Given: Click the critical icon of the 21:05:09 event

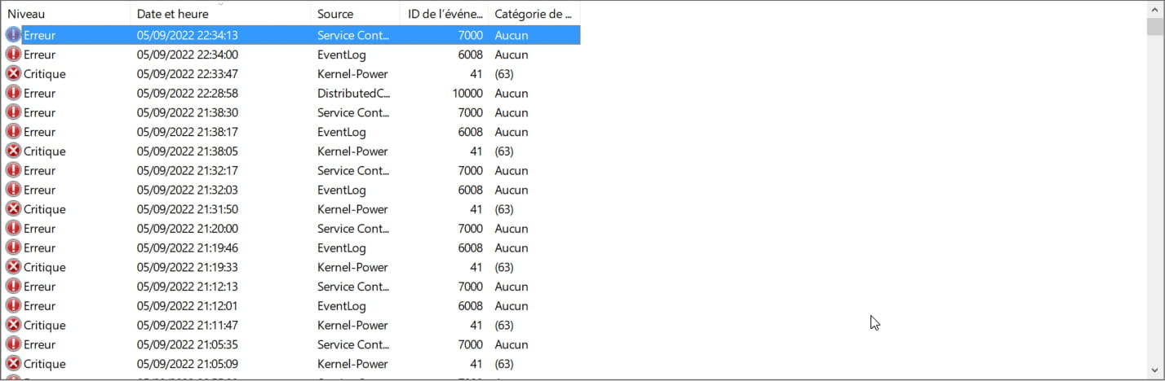Looking at the screenshot, I should click(13, 364).
